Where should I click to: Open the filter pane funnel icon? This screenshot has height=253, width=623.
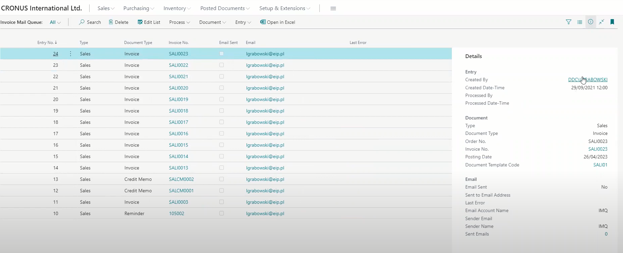pyautogui.click(x=569, y=22)
